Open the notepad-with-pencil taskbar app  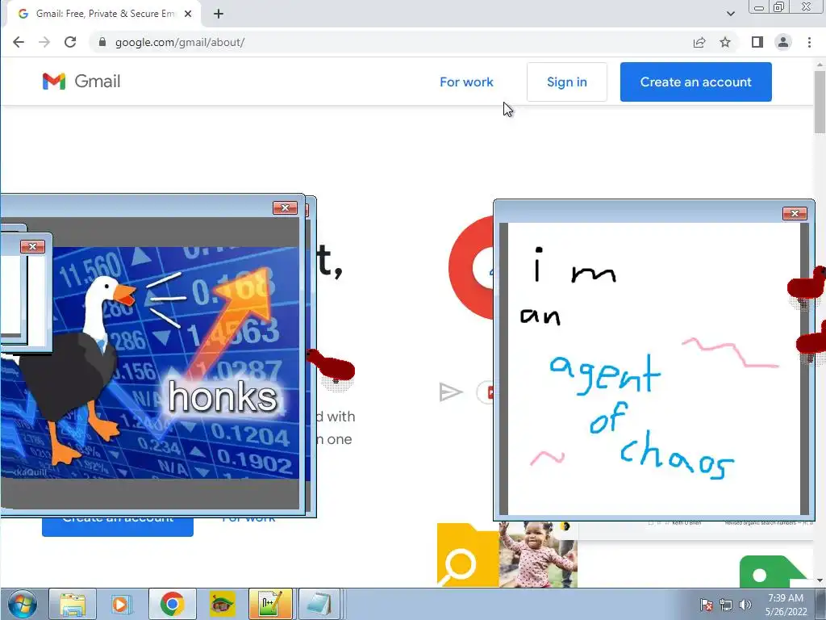pos(270,604)
